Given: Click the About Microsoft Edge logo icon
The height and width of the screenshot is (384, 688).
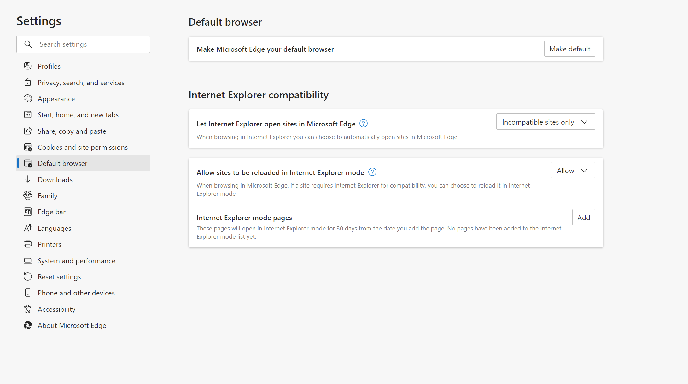Looking at the screenshot, I should point(28,325).
